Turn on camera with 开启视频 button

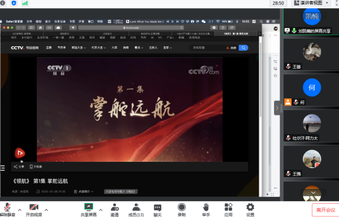pyautogui.click(x=33, y=208)
